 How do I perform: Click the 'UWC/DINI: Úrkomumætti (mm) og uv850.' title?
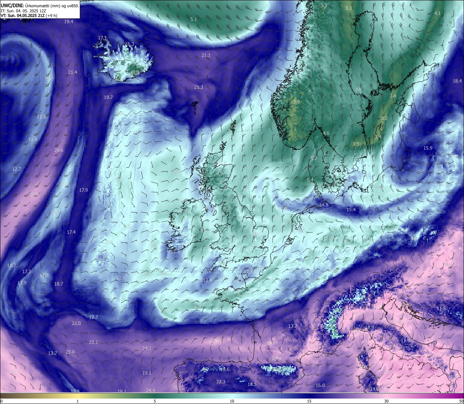pos(40,5)
